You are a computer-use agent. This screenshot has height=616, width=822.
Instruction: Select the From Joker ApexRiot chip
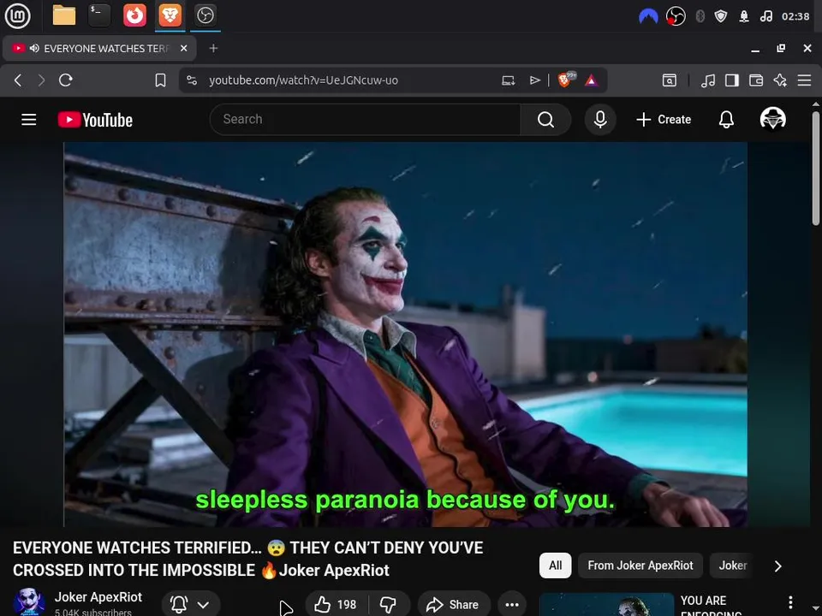coord(640,566)
